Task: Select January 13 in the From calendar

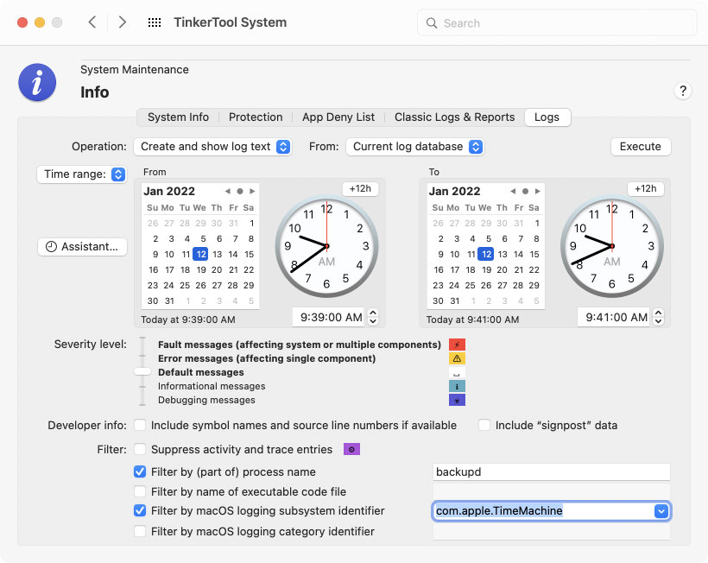Action: pyautogui.click(x=218, y=254)
